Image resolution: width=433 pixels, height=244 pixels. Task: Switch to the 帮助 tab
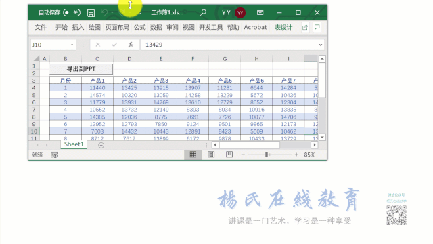(x=233, y=27)
